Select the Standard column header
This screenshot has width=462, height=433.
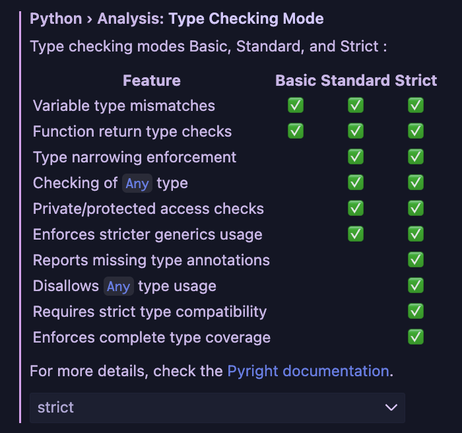[x=355, y=81]
